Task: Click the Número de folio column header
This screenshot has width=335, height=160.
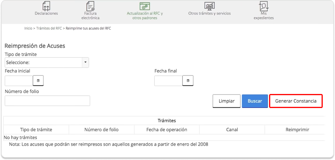Action: (102, 130)
